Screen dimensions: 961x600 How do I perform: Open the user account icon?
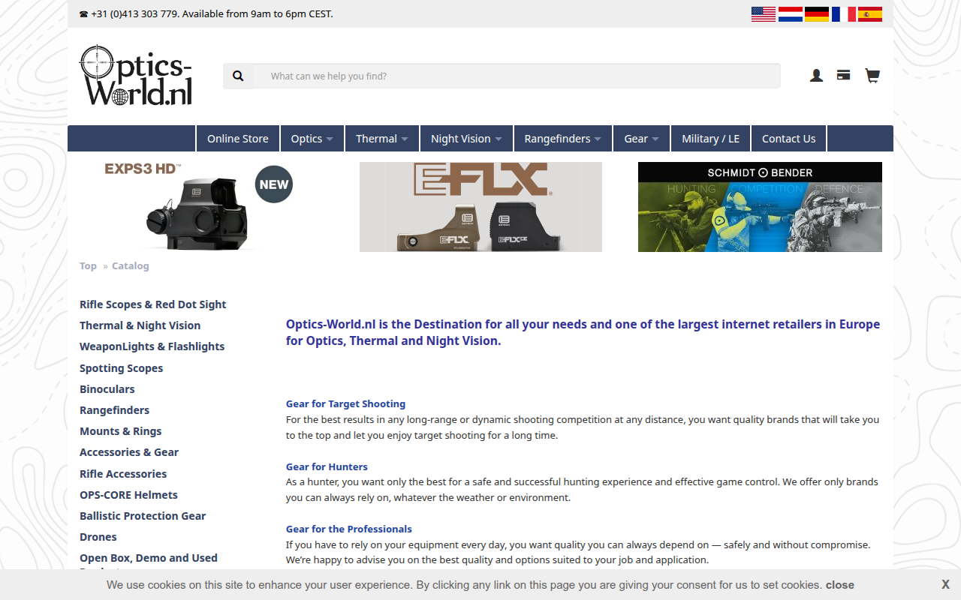(x=816, y=76)
